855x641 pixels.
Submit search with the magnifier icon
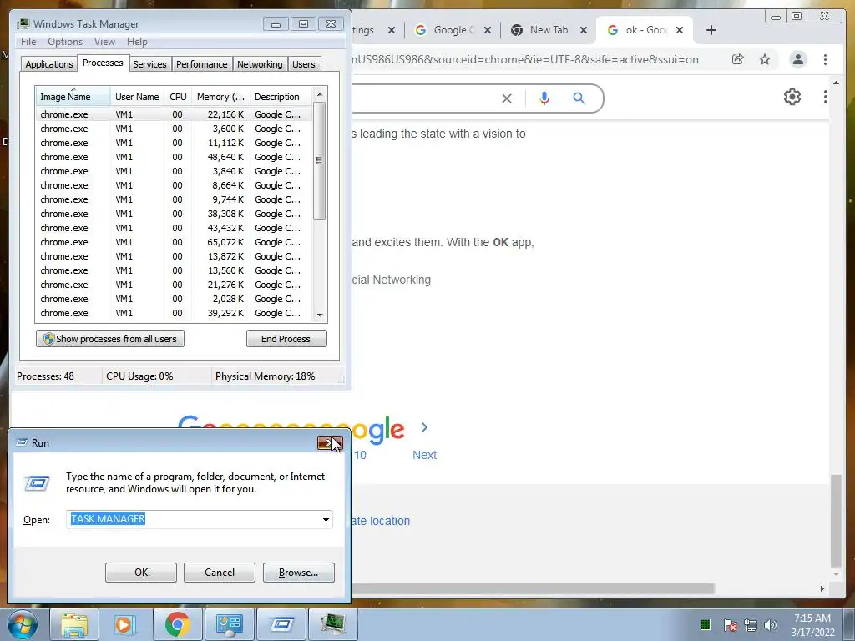(x=579, y=98)
